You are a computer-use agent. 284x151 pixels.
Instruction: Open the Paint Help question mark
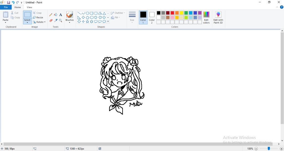[x=282, y=7]
